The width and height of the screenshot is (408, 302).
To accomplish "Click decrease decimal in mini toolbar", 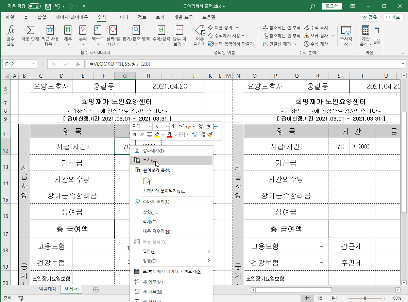I will pyautogui.click(x=202, y=135).
